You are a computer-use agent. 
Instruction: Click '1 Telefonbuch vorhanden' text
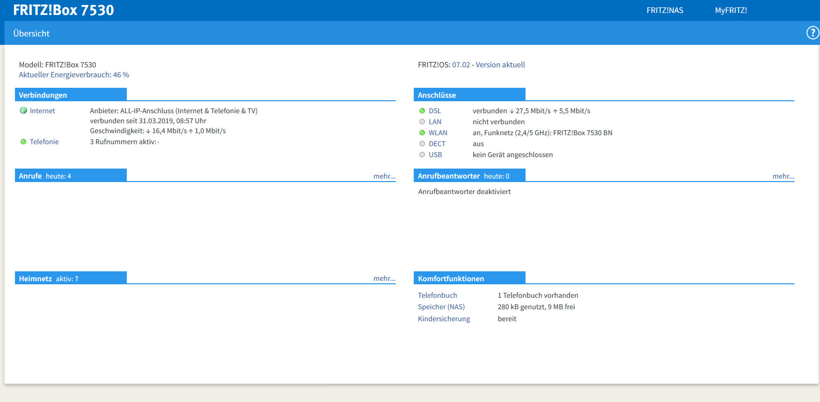coord(538,295)
